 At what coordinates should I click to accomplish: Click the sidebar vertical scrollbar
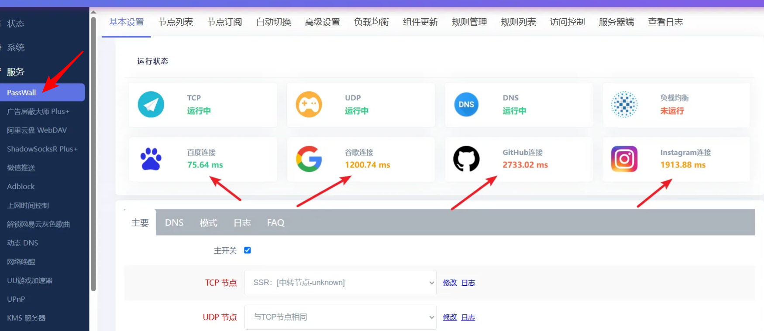(93, 153)
